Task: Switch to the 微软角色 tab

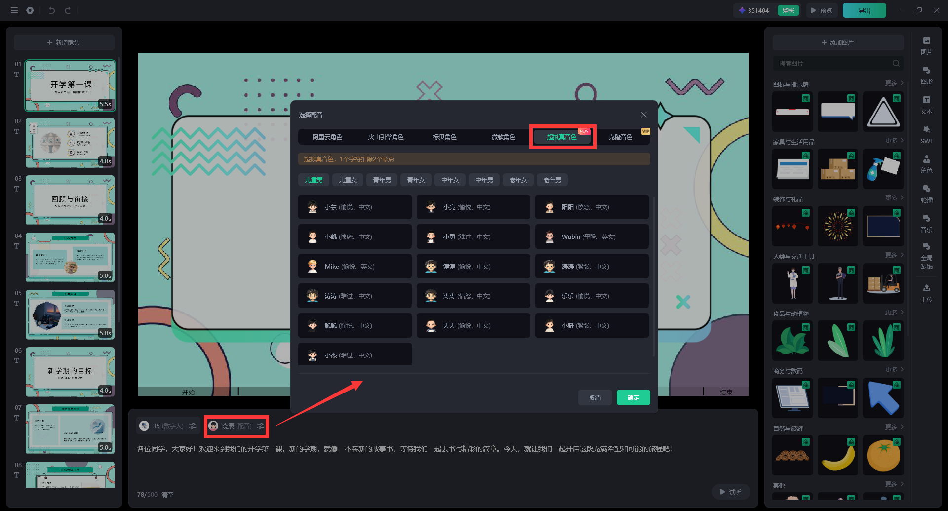Action: point(503,137)
